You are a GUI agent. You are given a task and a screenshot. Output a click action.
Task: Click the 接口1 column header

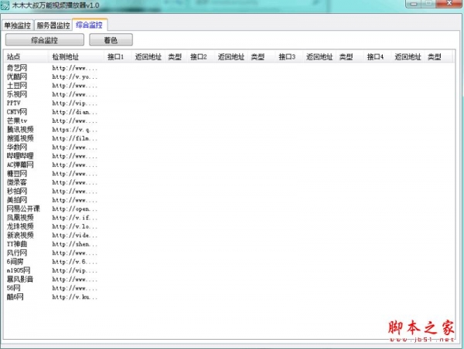click(x=118, y=56)
